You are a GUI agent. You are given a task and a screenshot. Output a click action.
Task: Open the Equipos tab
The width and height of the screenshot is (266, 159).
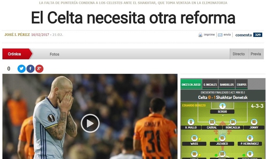coord(242,84)
